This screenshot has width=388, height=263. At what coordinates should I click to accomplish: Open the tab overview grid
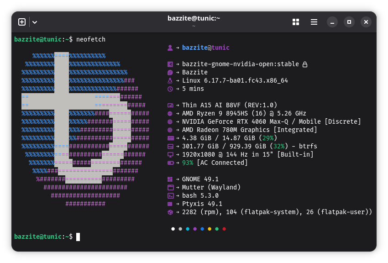(x=296, y=22)
